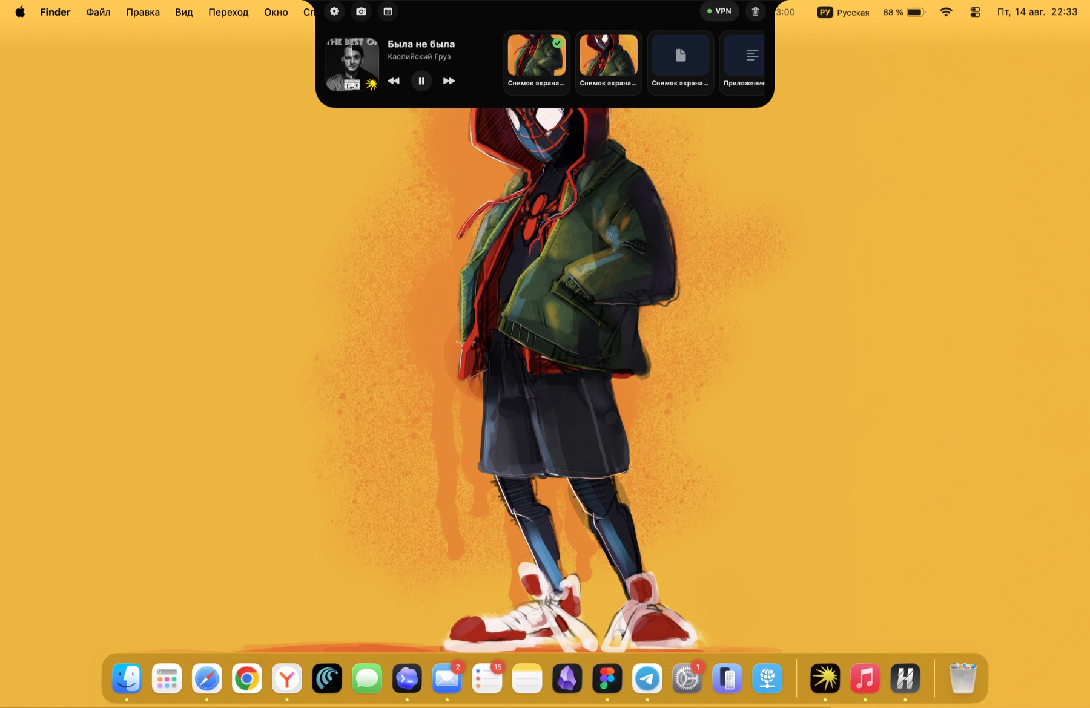Open the "Окно" menu
Image resolution: width=1090 pixels, height=708 pixels.
276,12
